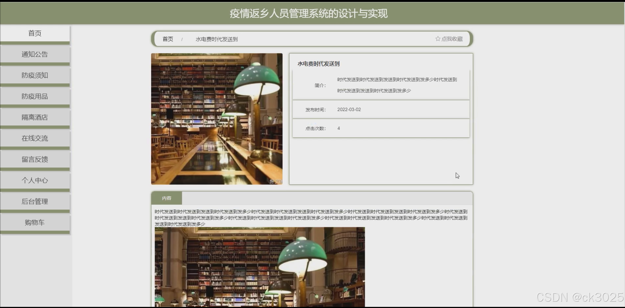Click the site title header banner

pyautogui.click(x=308, y=13)
